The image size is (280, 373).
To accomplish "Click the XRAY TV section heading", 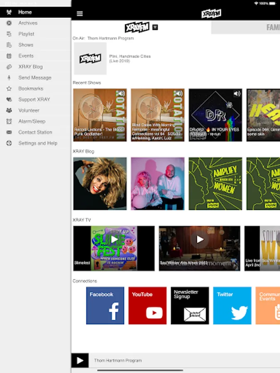I will pos(82,220).
